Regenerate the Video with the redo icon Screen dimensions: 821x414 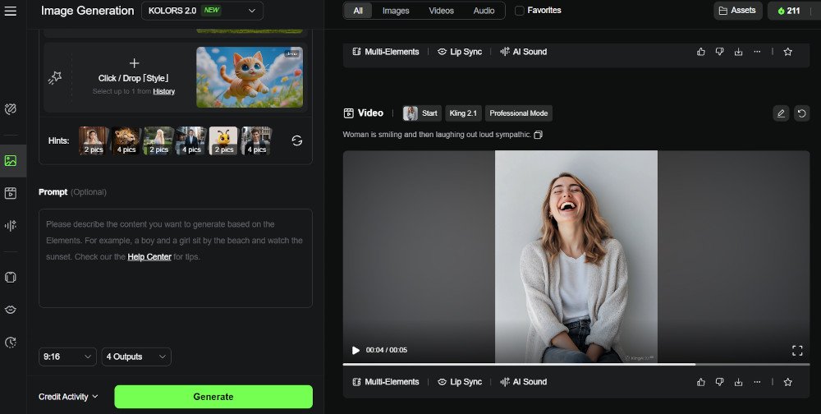tap(801, 113)
